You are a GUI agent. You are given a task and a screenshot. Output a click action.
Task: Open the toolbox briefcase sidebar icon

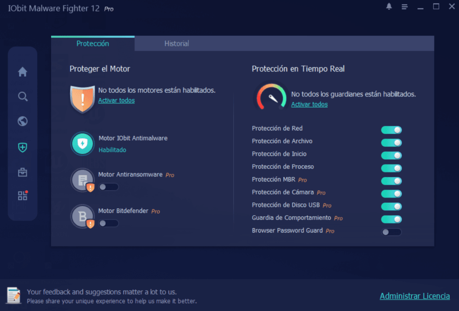(x=22, y=172)
